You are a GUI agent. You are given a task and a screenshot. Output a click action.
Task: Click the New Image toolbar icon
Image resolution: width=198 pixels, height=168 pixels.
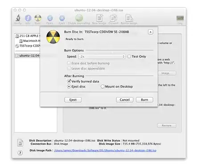click(x=99, y=18)
